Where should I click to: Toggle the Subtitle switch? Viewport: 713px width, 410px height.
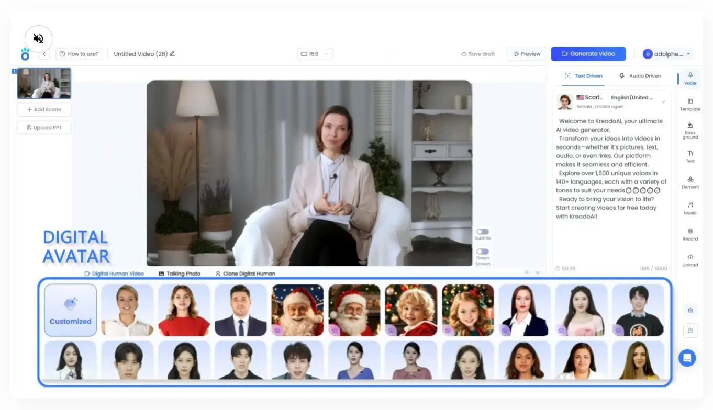(x=482, y=232)
